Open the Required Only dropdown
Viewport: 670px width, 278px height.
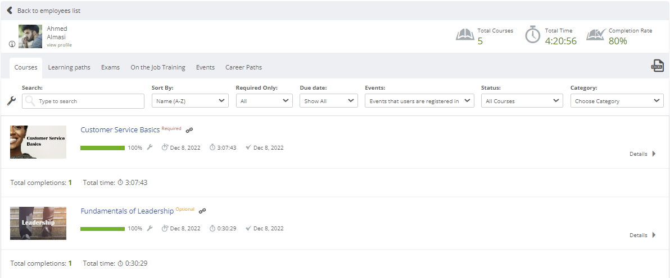264,101
